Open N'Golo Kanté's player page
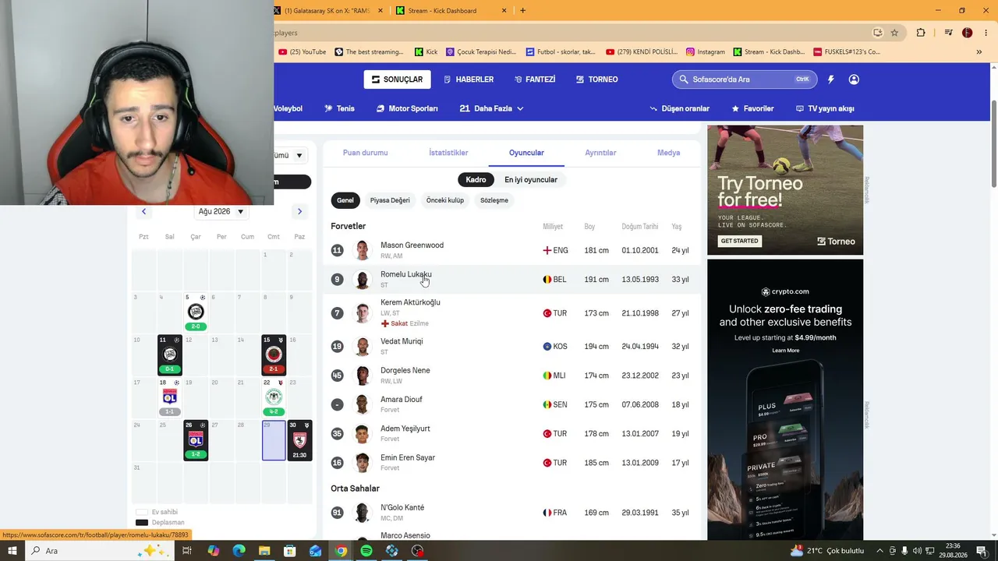This screenshot has width=998, height=561. tap(402, 508)
